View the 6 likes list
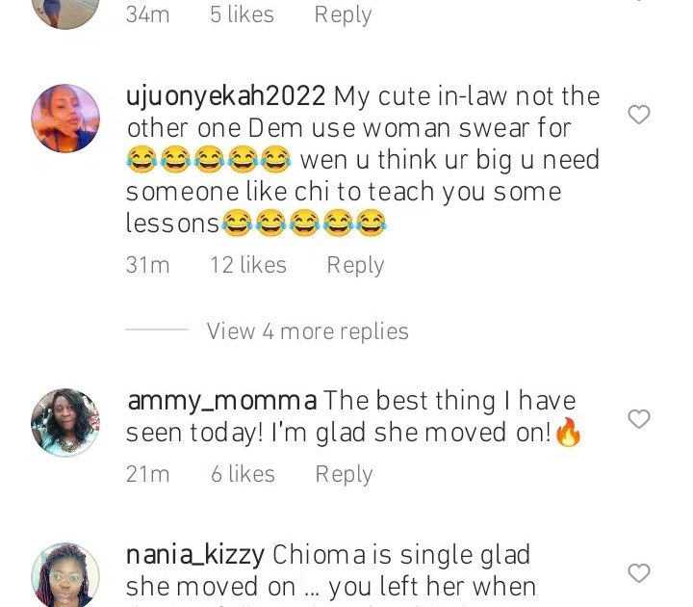The height and width of the screenshot is (607, 693). click(243, 474)
